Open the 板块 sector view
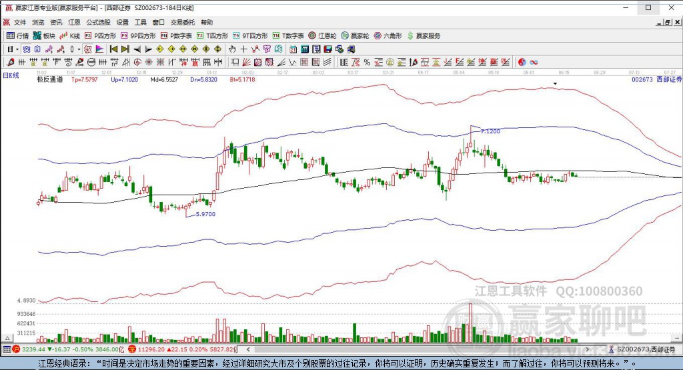683x370 pixels. (x=44, y=36)
